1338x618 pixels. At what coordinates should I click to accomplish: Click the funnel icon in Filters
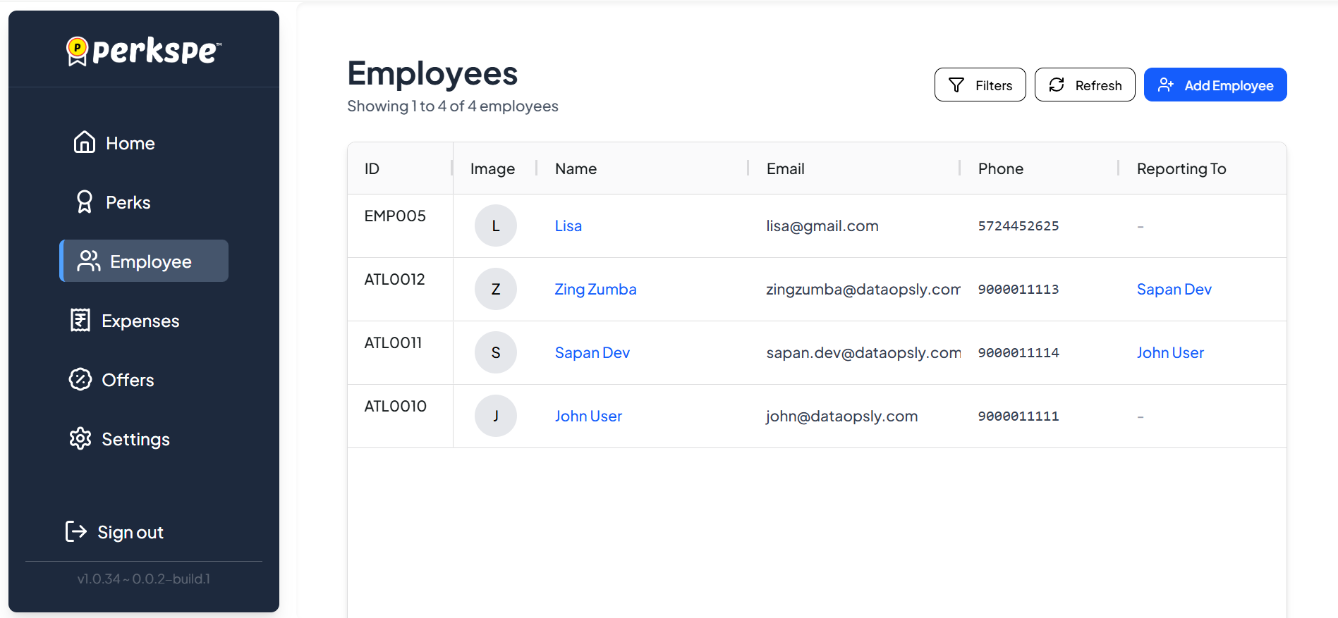coord(956,85)
